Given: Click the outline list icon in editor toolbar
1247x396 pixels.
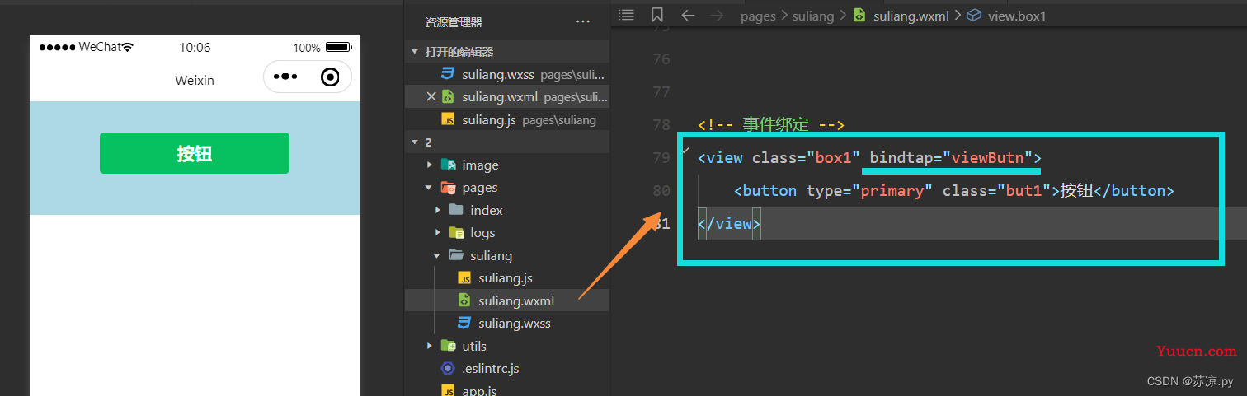Looking at the screenshot, I should tap(627, 15).
